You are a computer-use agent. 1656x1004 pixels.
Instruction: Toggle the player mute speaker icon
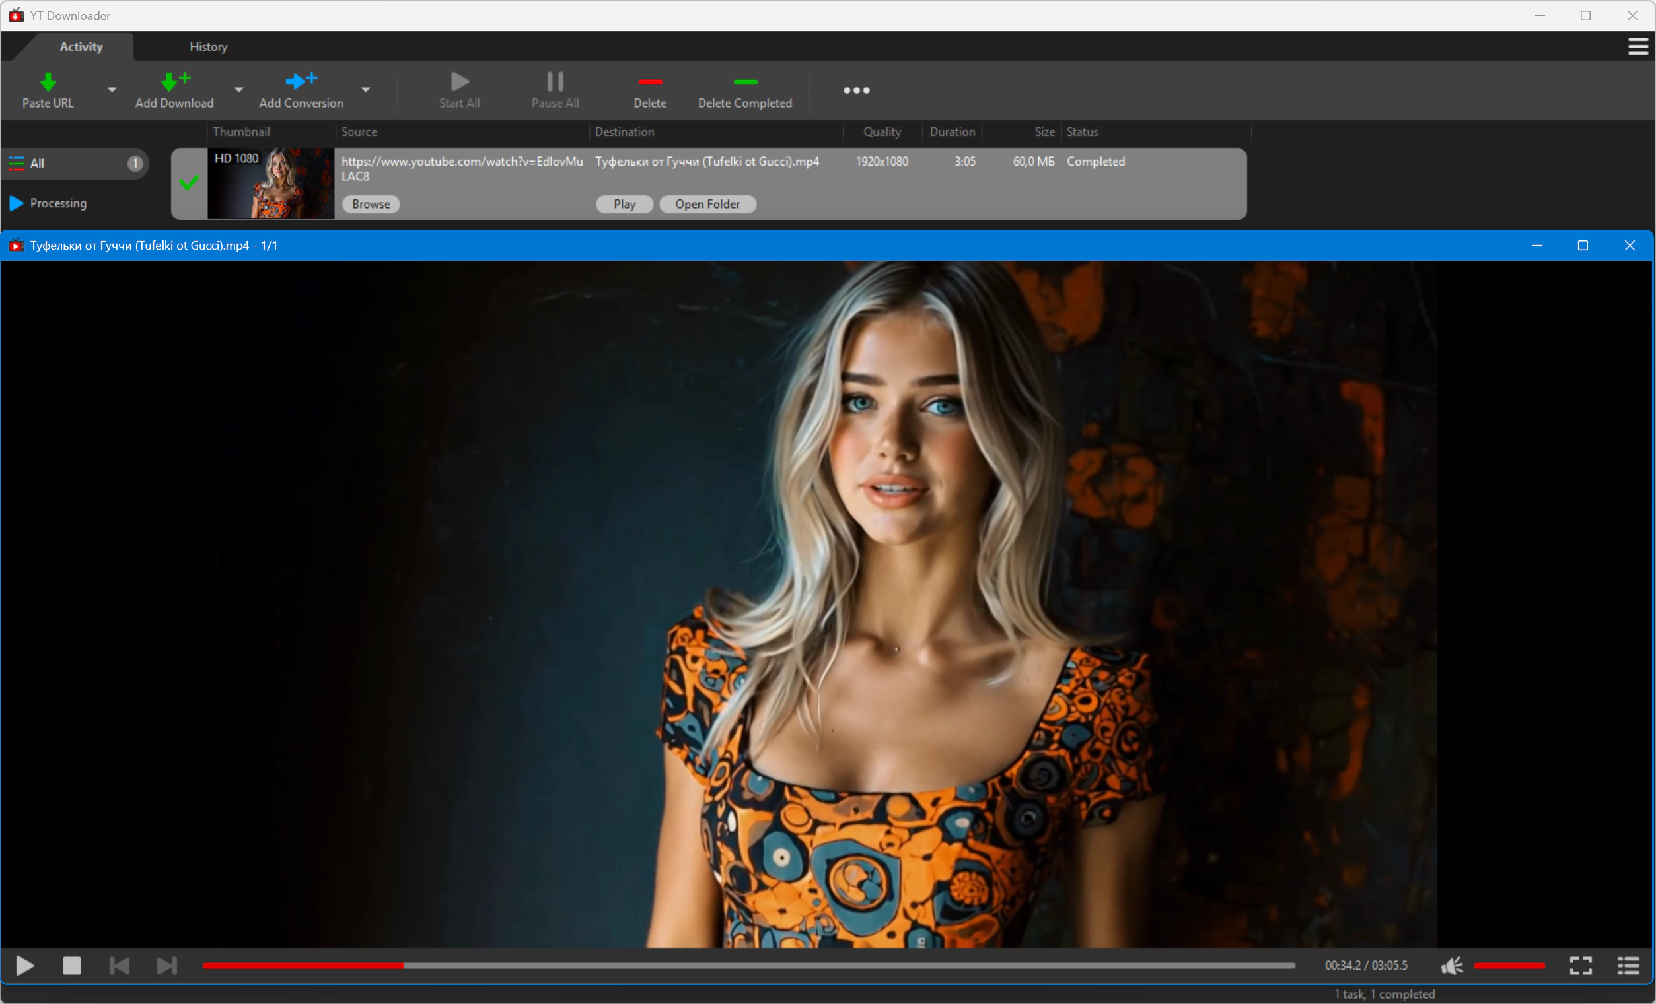click(x=1452, y=965)
